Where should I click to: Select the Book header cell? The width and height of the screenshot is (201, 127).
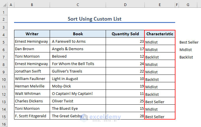[78, 34]
